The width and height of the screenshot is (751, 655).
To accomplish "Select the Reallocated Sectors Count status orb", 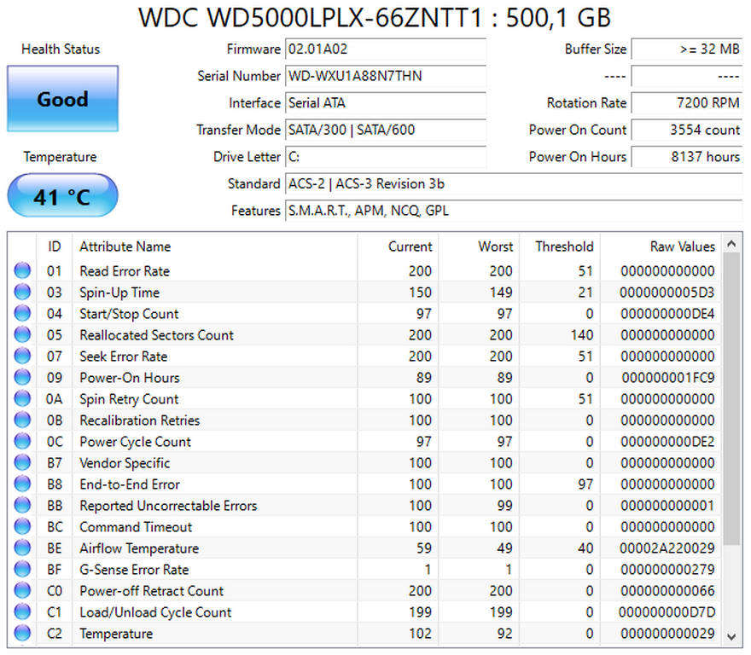I will 22,335.
